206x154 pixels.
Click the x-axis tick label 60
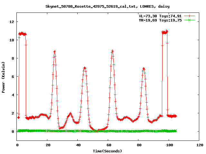tap(109, 145)
